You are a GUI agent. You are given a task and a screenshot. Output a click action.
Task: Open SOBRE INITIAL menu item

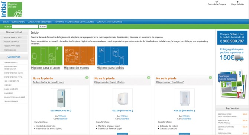point(18,22)
